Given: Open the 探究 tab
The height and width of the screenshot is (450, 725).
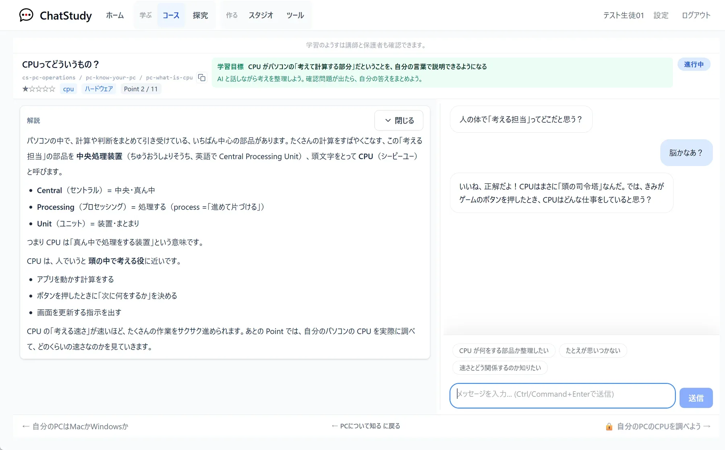Looking at the screenshot, I should coord(200,15).
